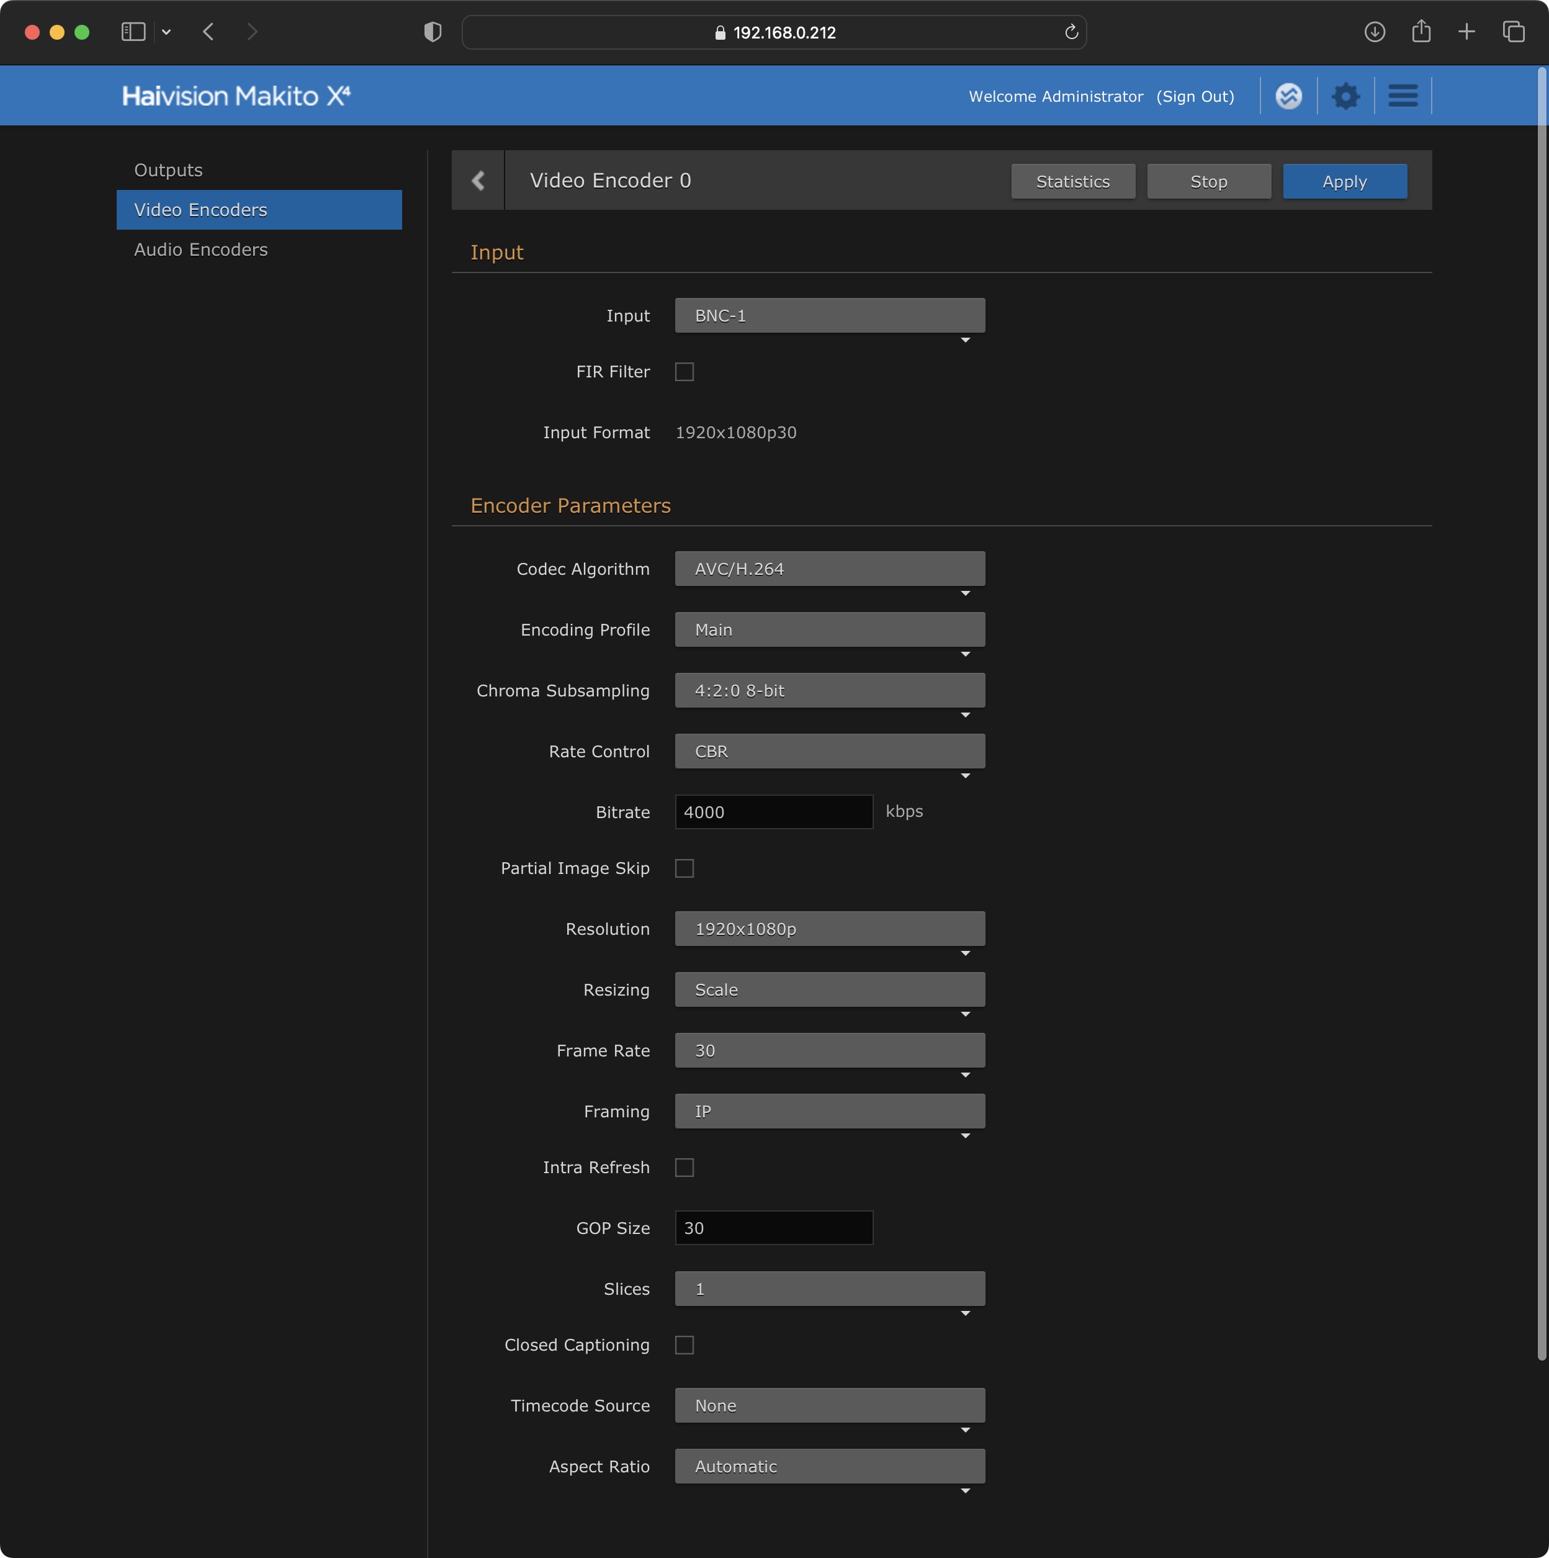
Task: Click the Haivision streaming status icon
Action: coord(1288,97)
